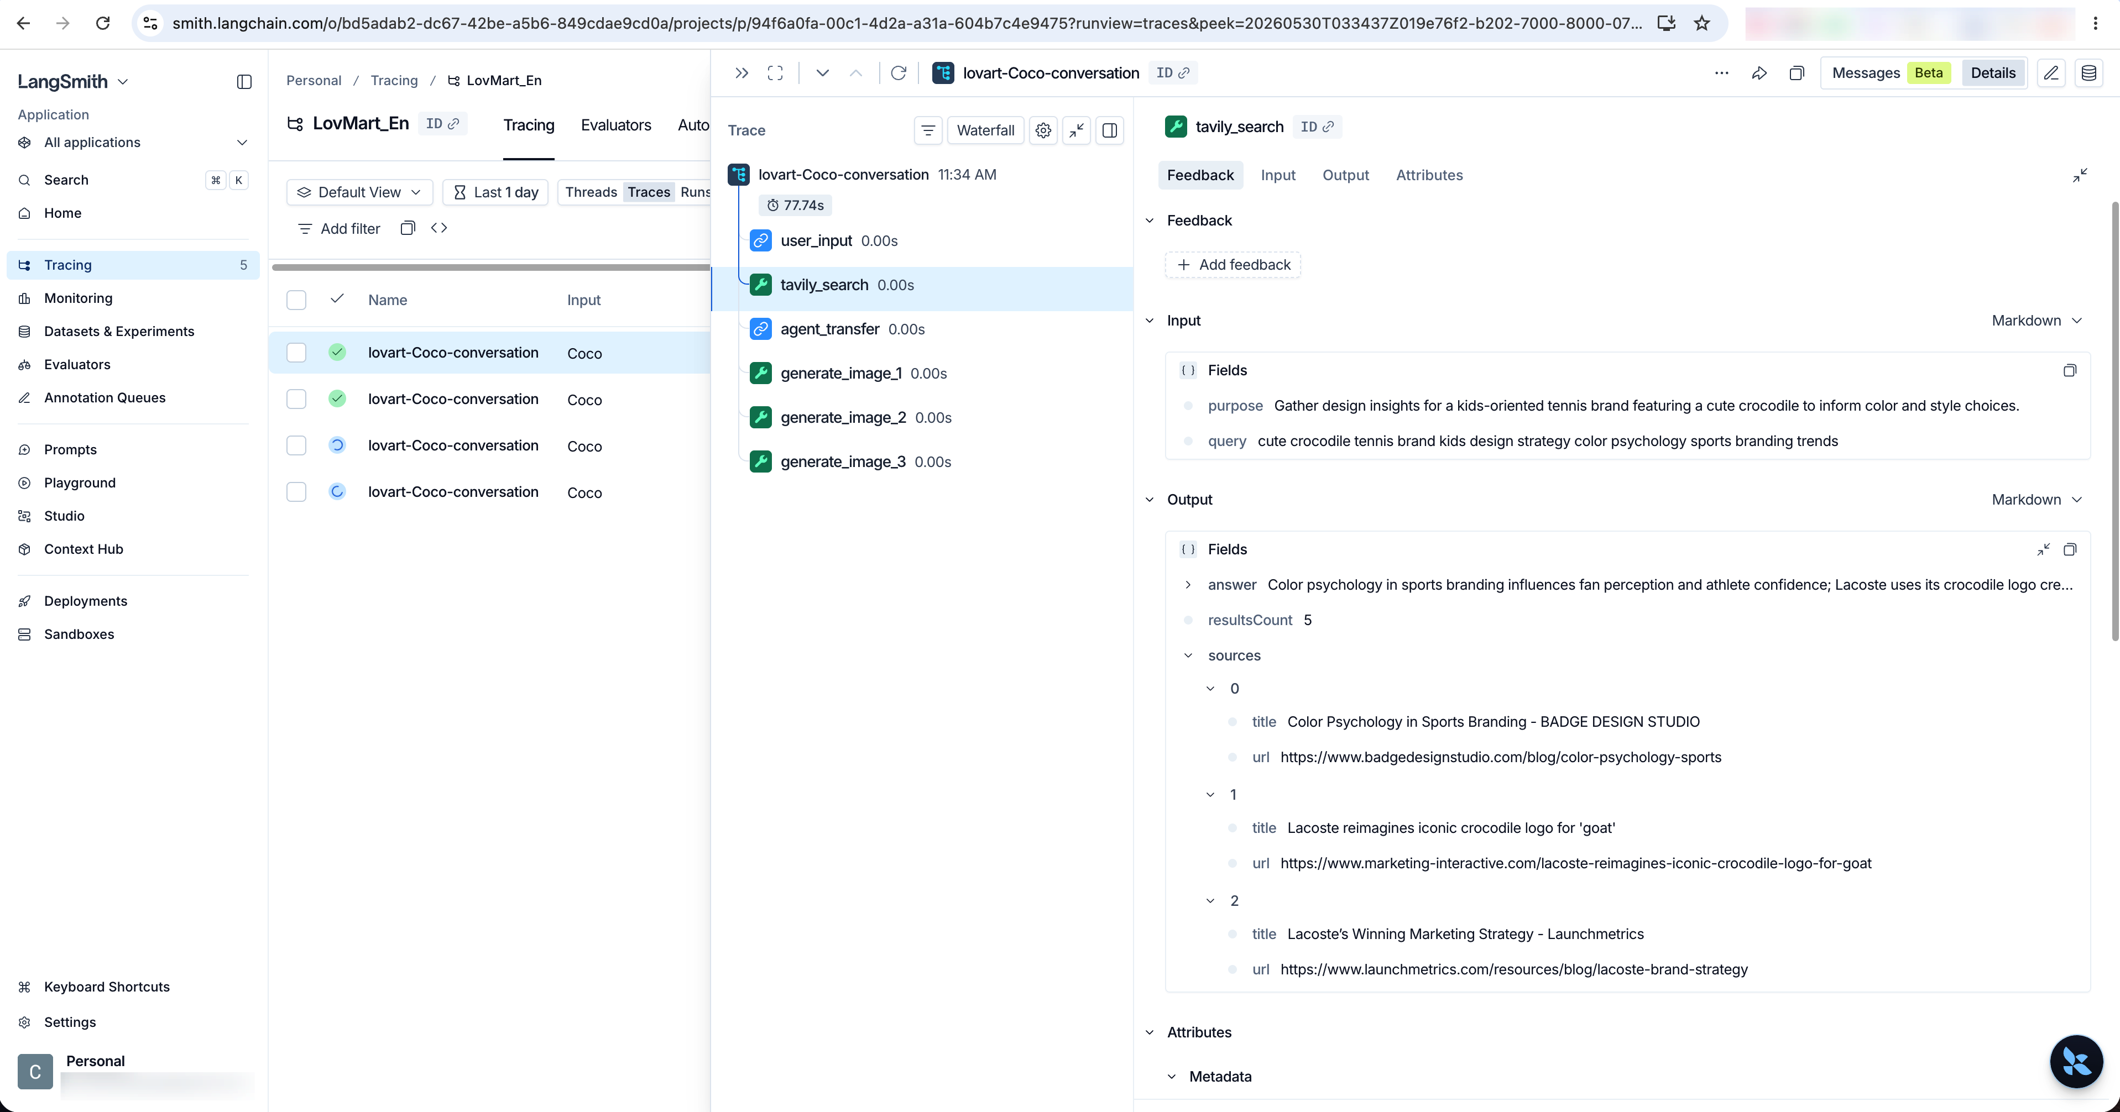Screen dimensions: 2120x1112
Task: Select the Runs view segment
Action: click(x=696, y=192)
